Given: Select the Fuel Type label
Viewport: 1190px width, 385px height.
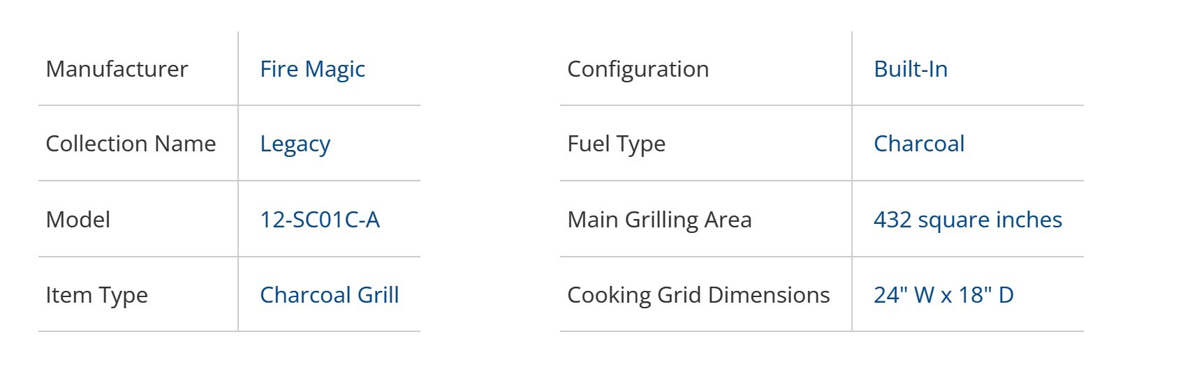Looking at the screenshot, I should point(616,144).
